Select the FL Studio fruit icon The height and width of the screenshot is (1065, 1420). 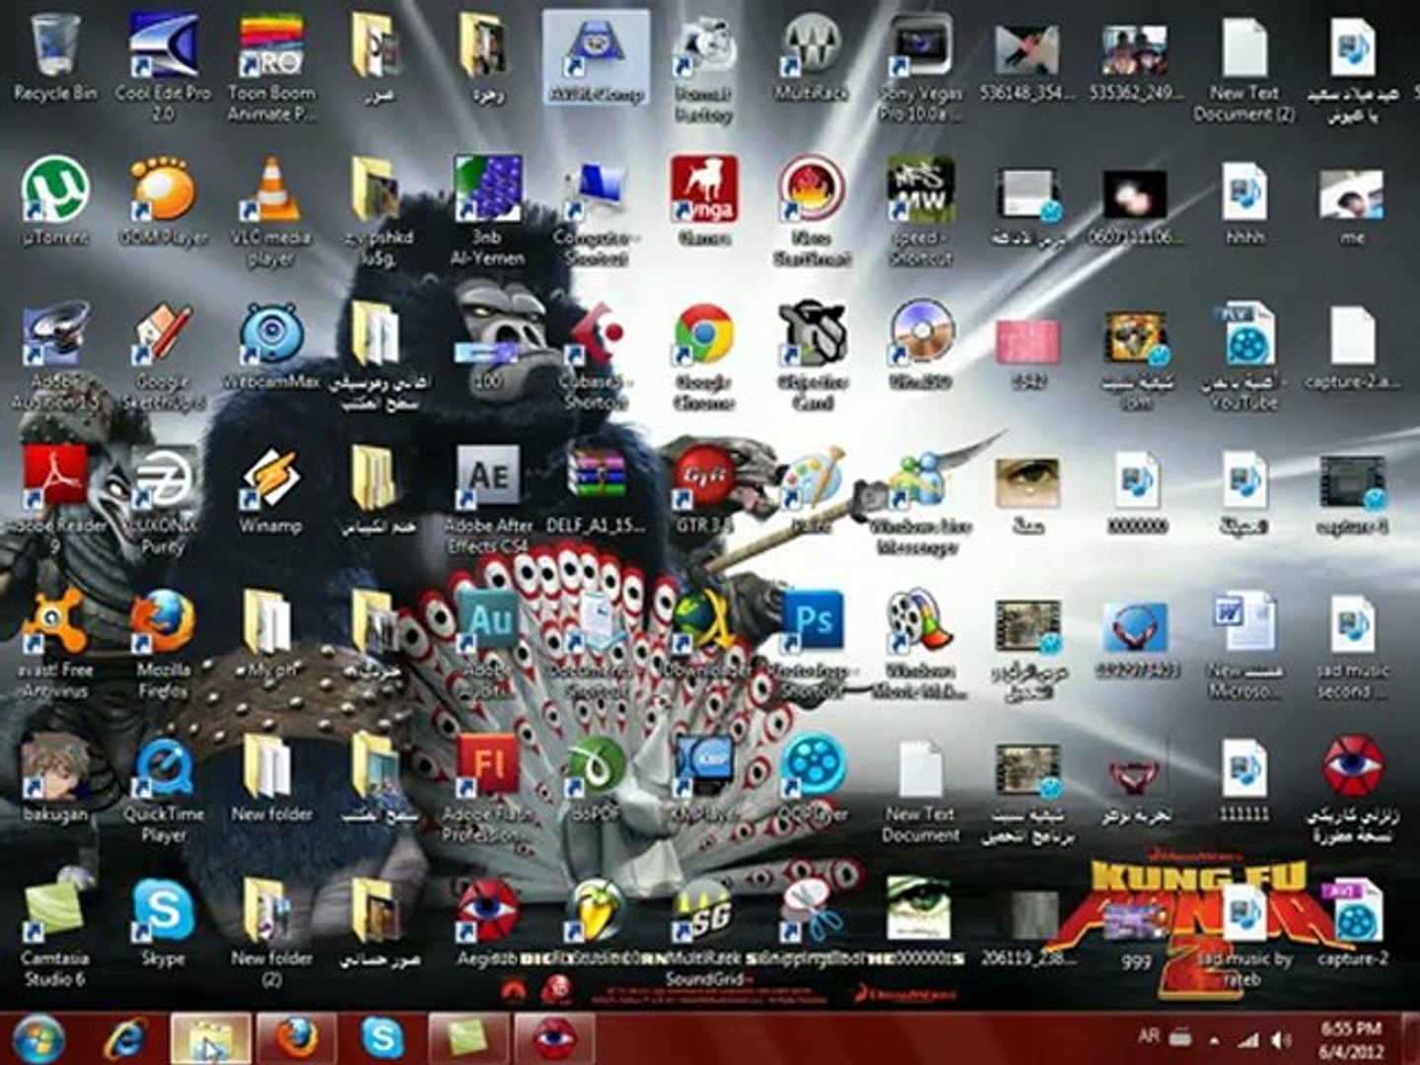click(x=595, y=923)
